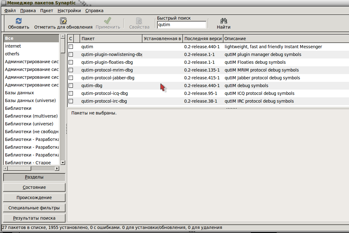Click Отметить для обновления toolbar icon
This screenshot has width=349, height=233.
pyautogui.click(x=63, y=21)
